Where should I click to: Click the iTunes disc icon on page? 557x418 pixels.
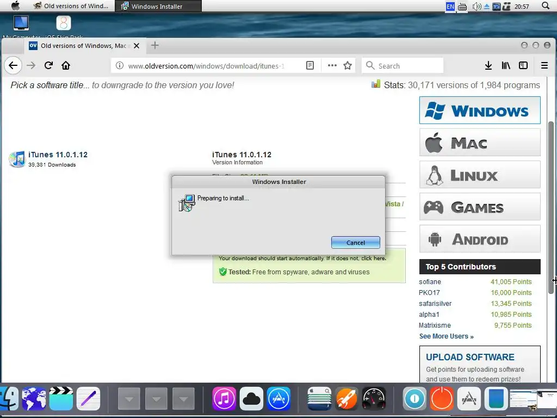click(17, 159)
